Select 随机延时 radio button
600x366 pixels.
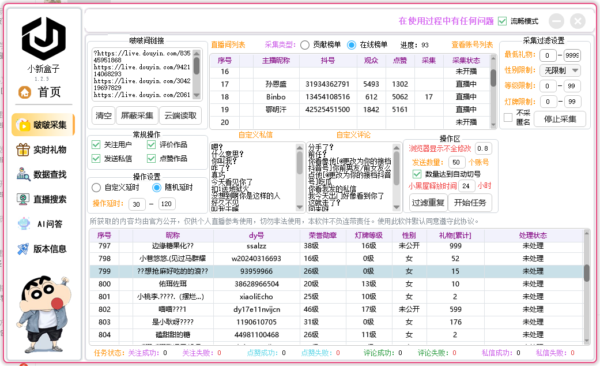tap(157, 188)
